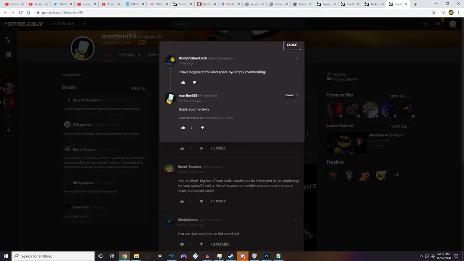
Task: Open the sidebar search icon
Action: coord(8,116)
